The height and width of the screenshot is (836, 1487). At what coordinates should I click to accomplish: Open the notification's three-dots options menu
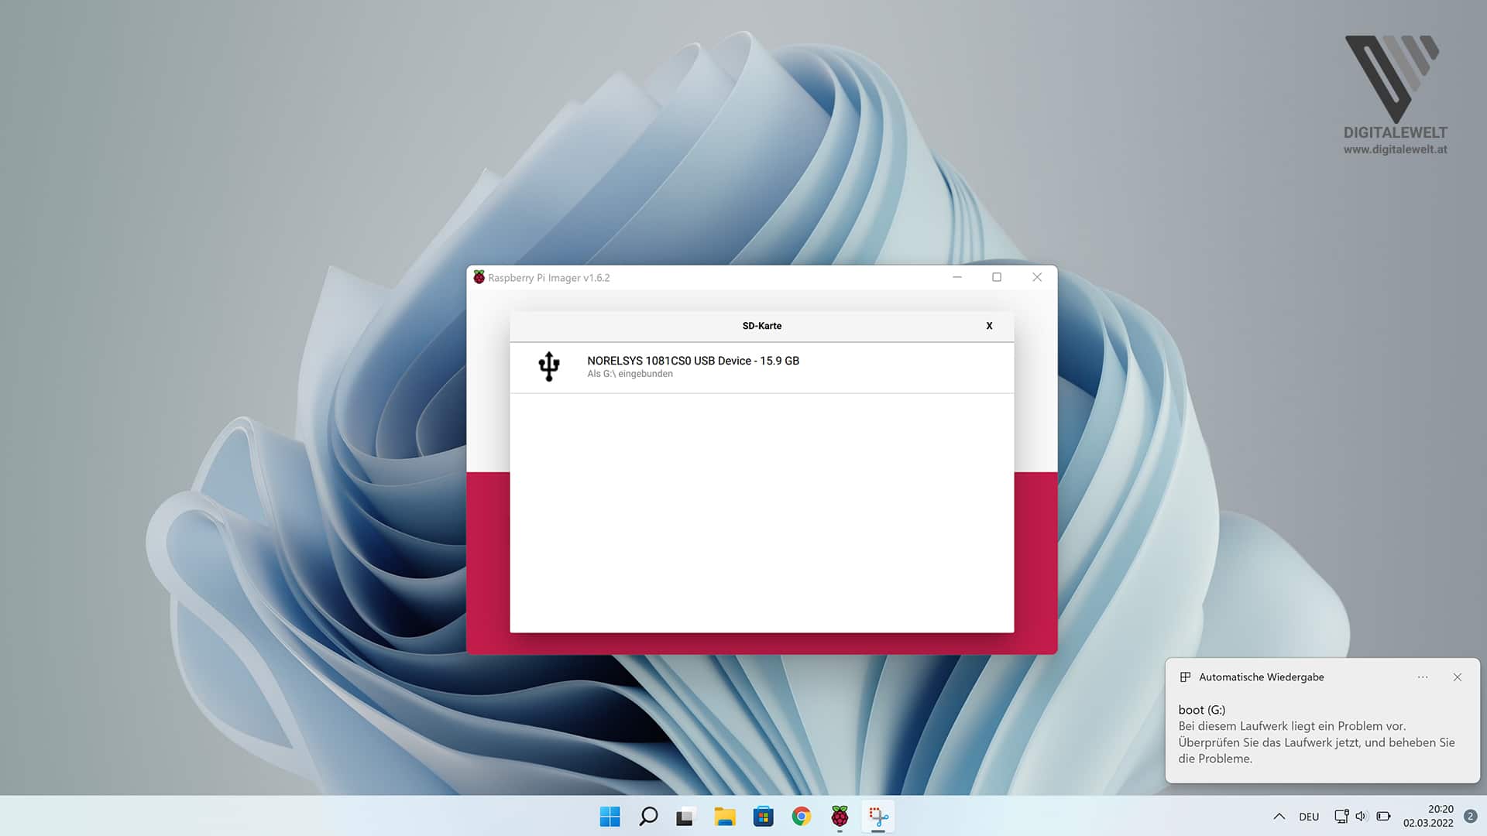(x=1423, y=677)
